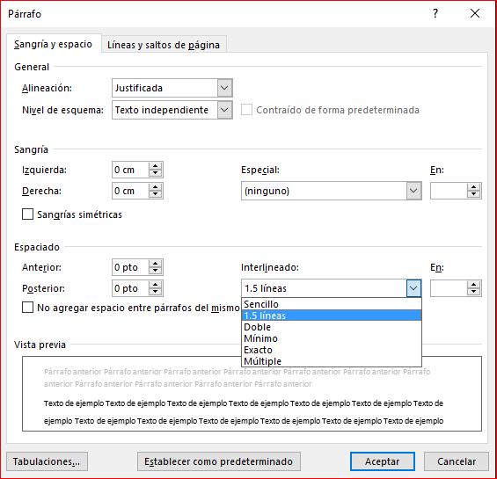Open the Tabulaciones button

tap(47, 461)
